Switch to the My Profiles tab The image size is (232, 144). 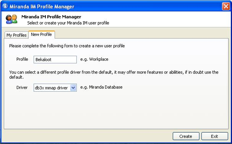click(17, 35)
